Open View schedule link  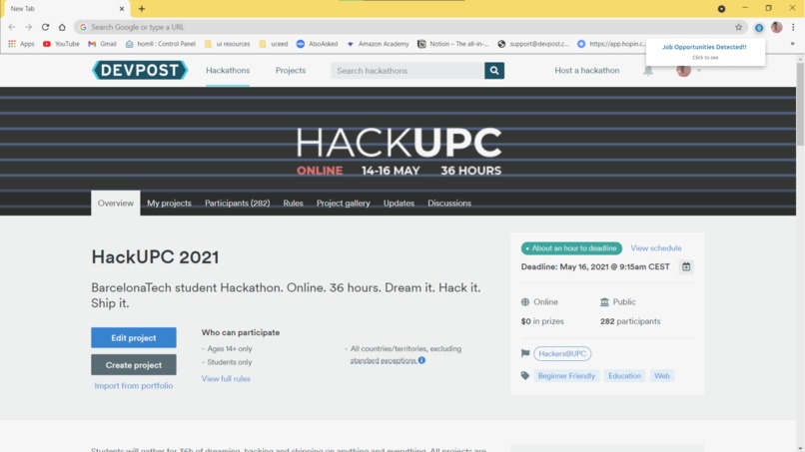point(656,248)
